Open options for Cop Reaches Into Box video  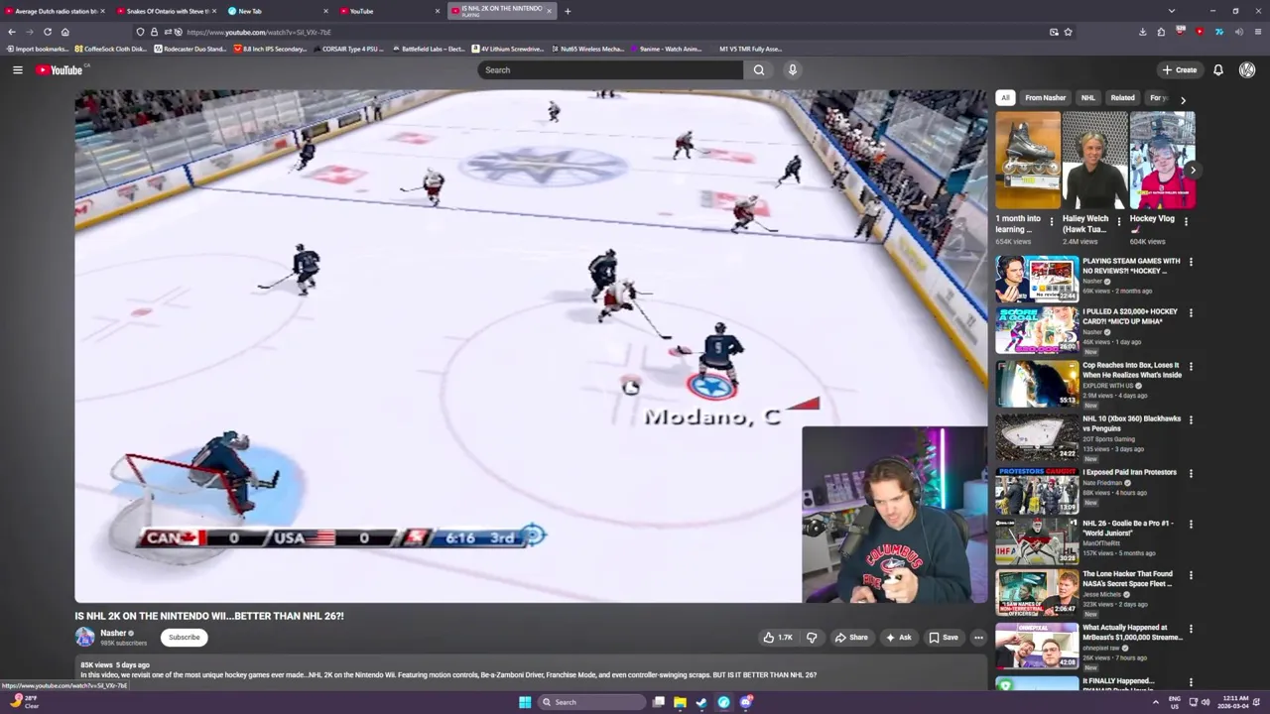[1191, 367]
